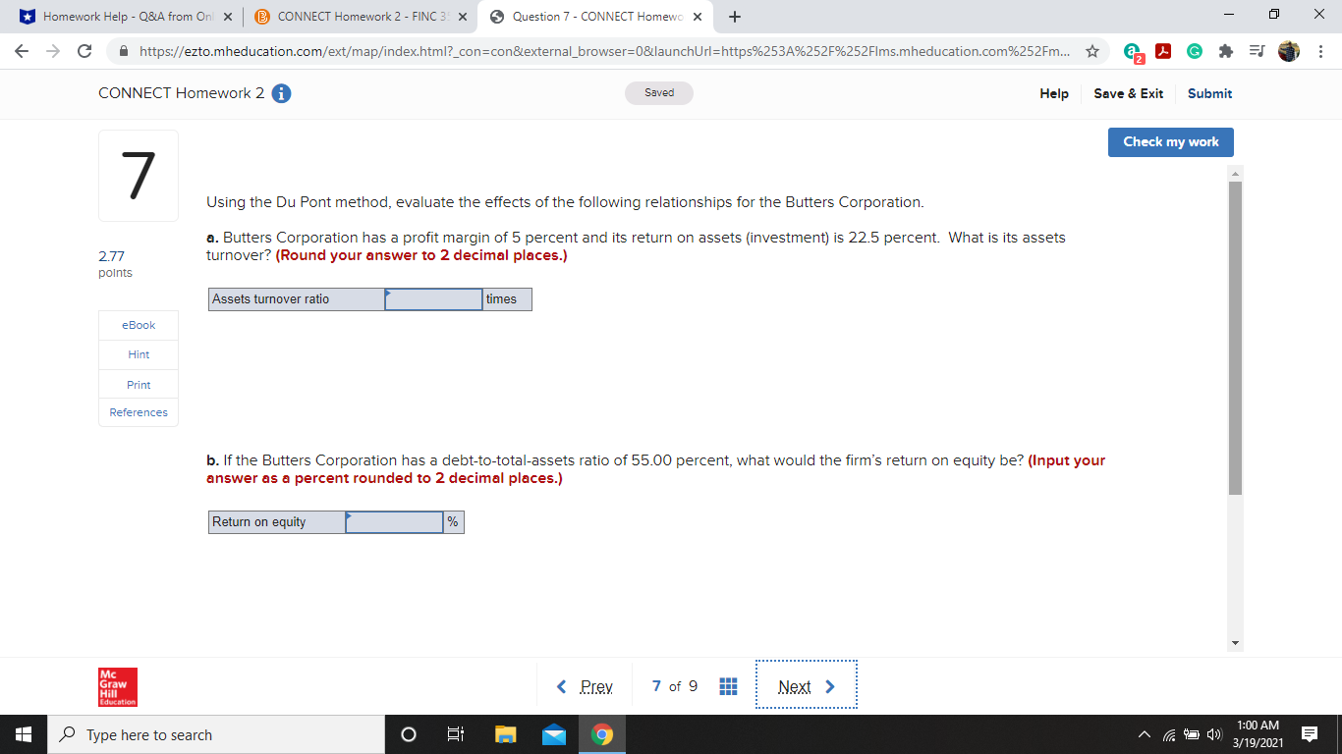Image resolution: width=1342 pixels, height=754 pixels.
Task: Reload the page with the refresh icon
Action: pos(85,51)
